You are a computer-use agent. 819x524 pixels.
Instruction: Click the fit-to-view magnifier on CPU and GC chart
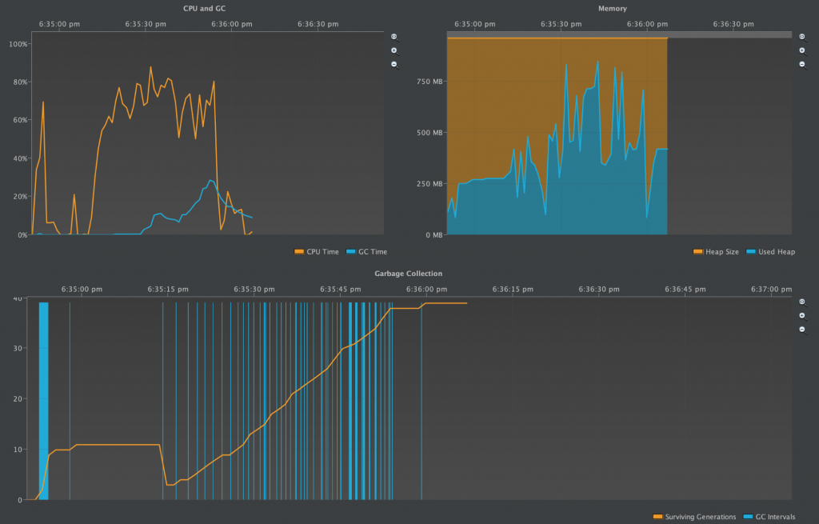tap(393, 36)
